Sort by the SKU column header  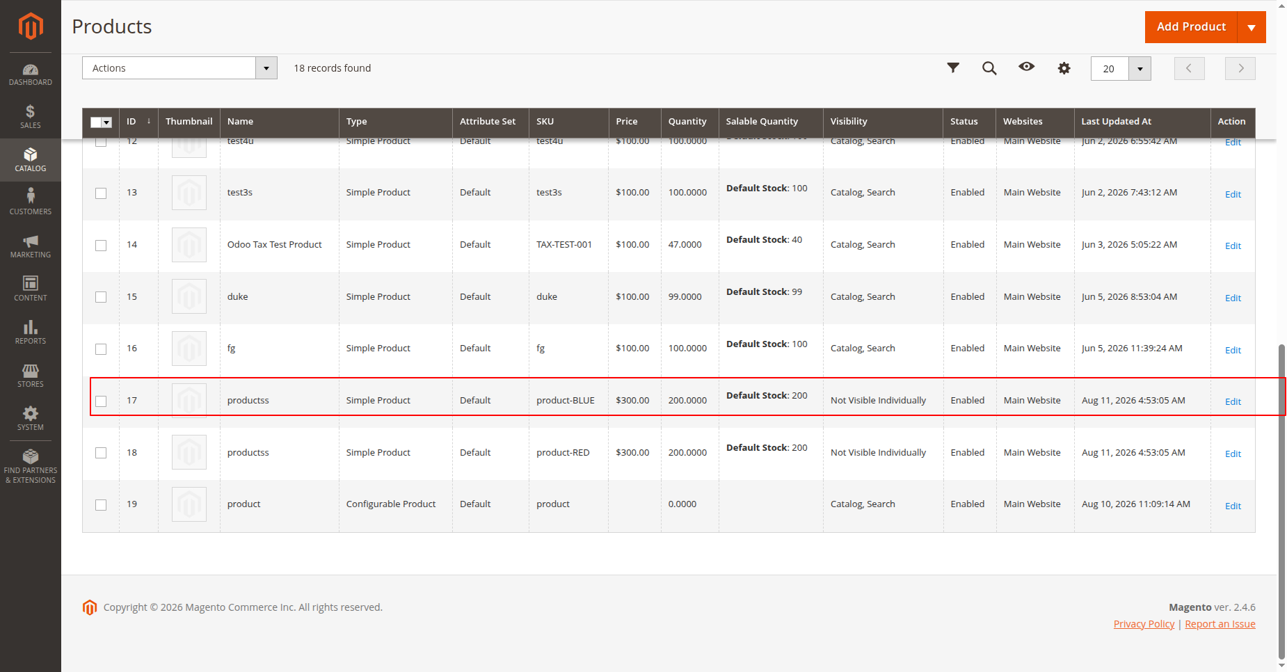tap(568, 121)
